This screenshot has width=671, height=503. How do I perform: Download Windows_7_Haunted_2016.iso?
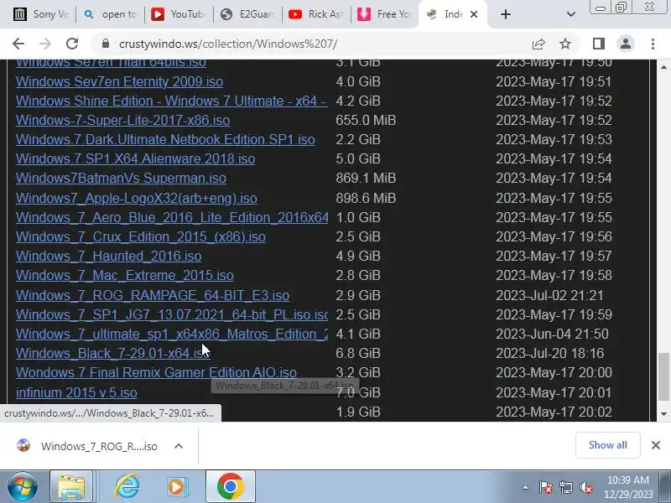coord(109,256)
